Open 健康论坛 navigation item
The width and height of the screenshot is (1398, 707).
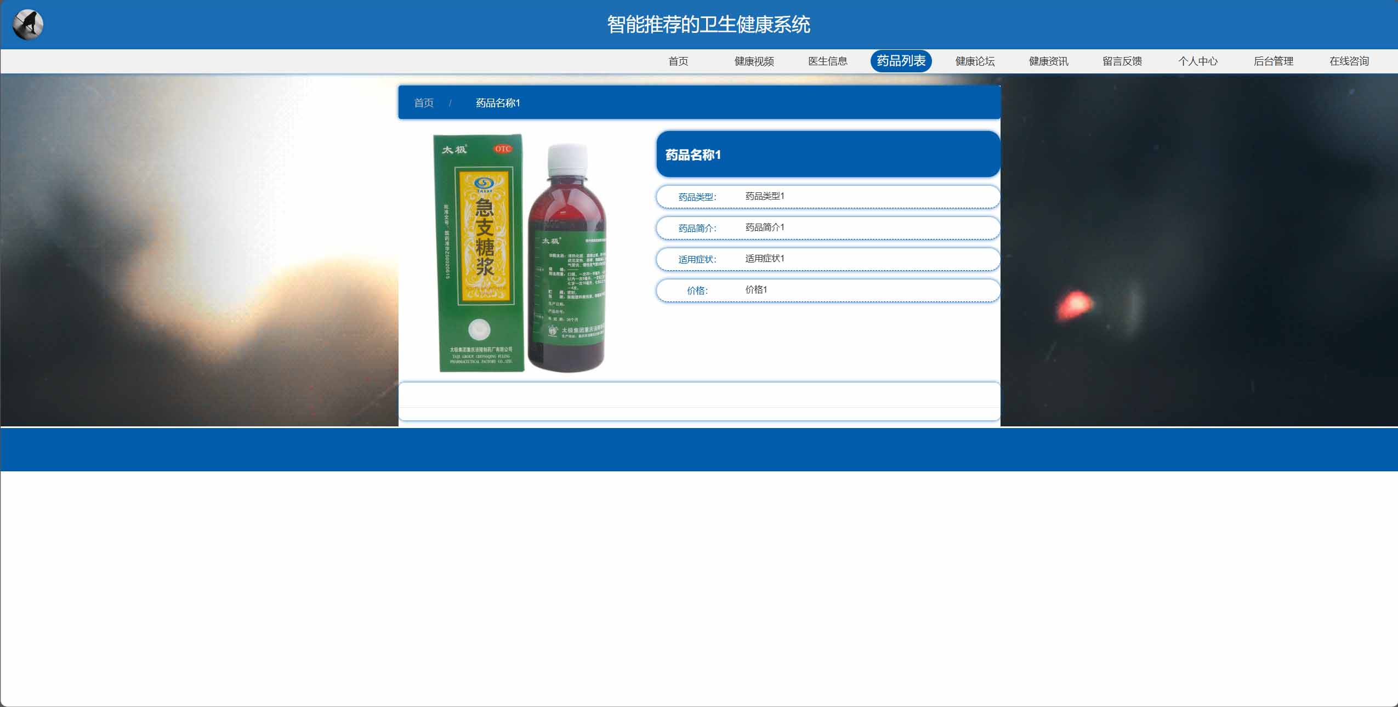tap(975, 61)
